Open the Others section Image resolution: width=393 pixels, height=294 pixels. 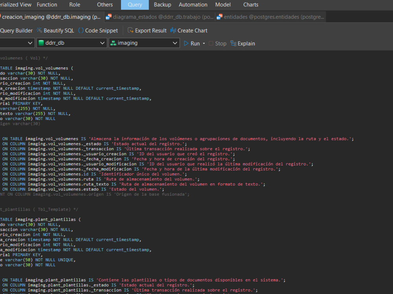pyautogui.click(x=105, y=5)
